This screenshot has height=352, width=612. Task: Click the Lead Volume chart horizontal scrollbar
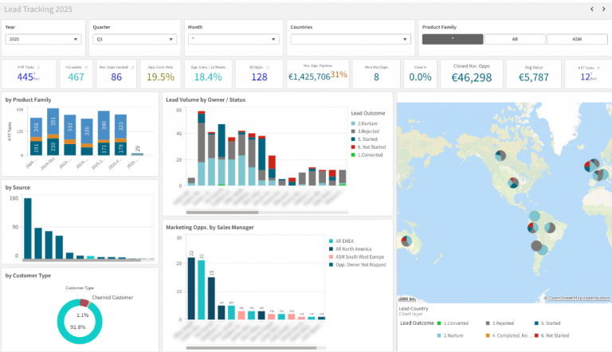coord(222,213)
